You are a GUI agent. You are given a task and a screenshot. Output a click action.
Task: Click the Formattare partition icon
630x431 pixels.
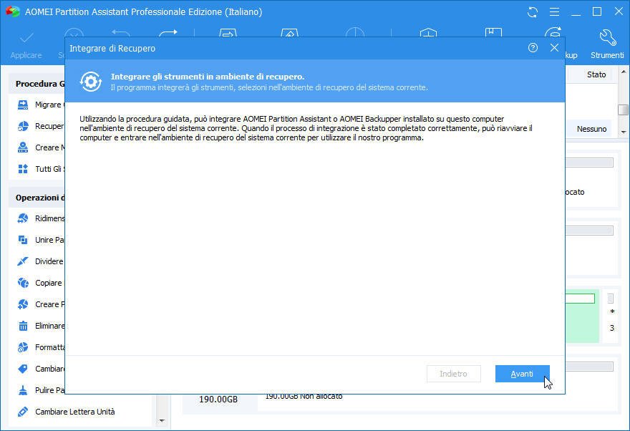click(x=23, y=347)
